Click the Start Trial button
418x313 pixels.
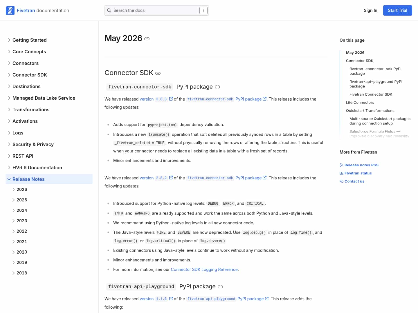398,10
